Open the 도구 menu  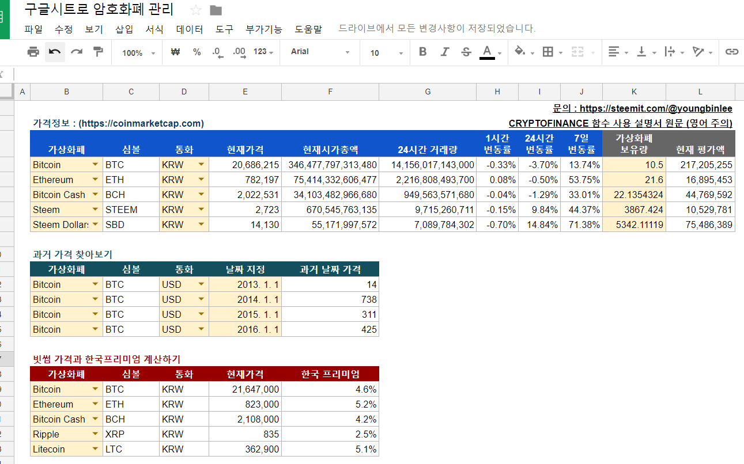coord(225,29)
